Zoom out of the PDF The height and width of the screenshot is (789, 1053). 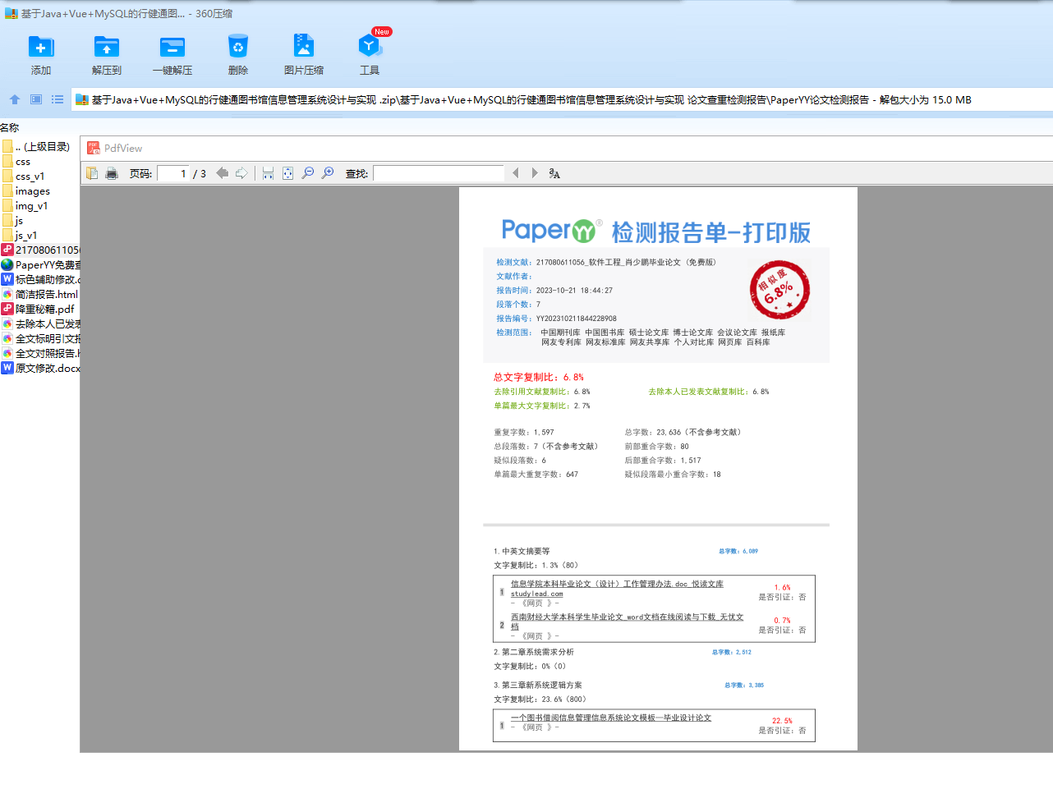tap(307, 173)
